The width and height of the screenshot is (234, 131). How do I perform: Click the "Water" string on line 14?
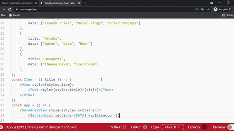point(50,44)
